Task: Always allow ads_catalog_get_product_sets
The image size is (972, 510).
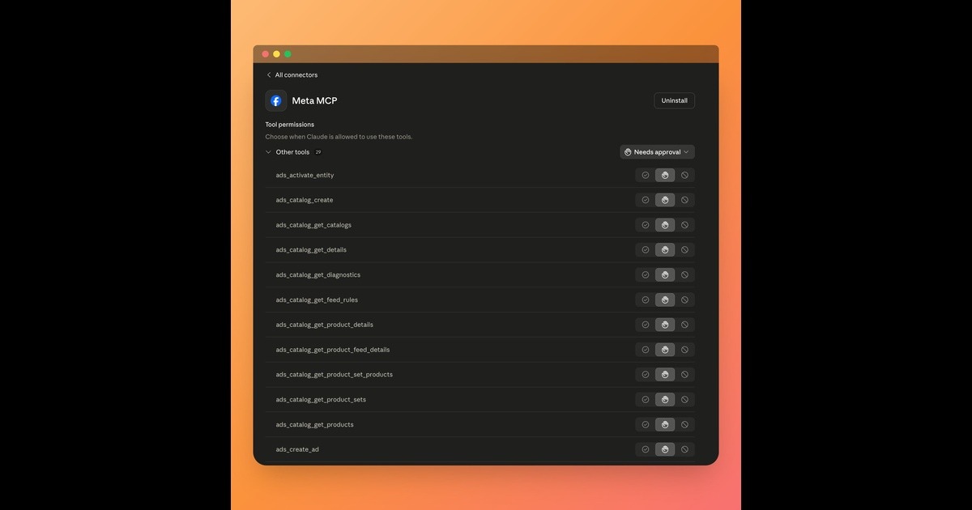Action: [646, 400]
